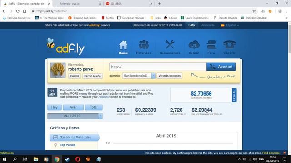This screenshot has height=163, width=291.
Task: Click the Acortar! button
Action: click(x=221, y=67)
